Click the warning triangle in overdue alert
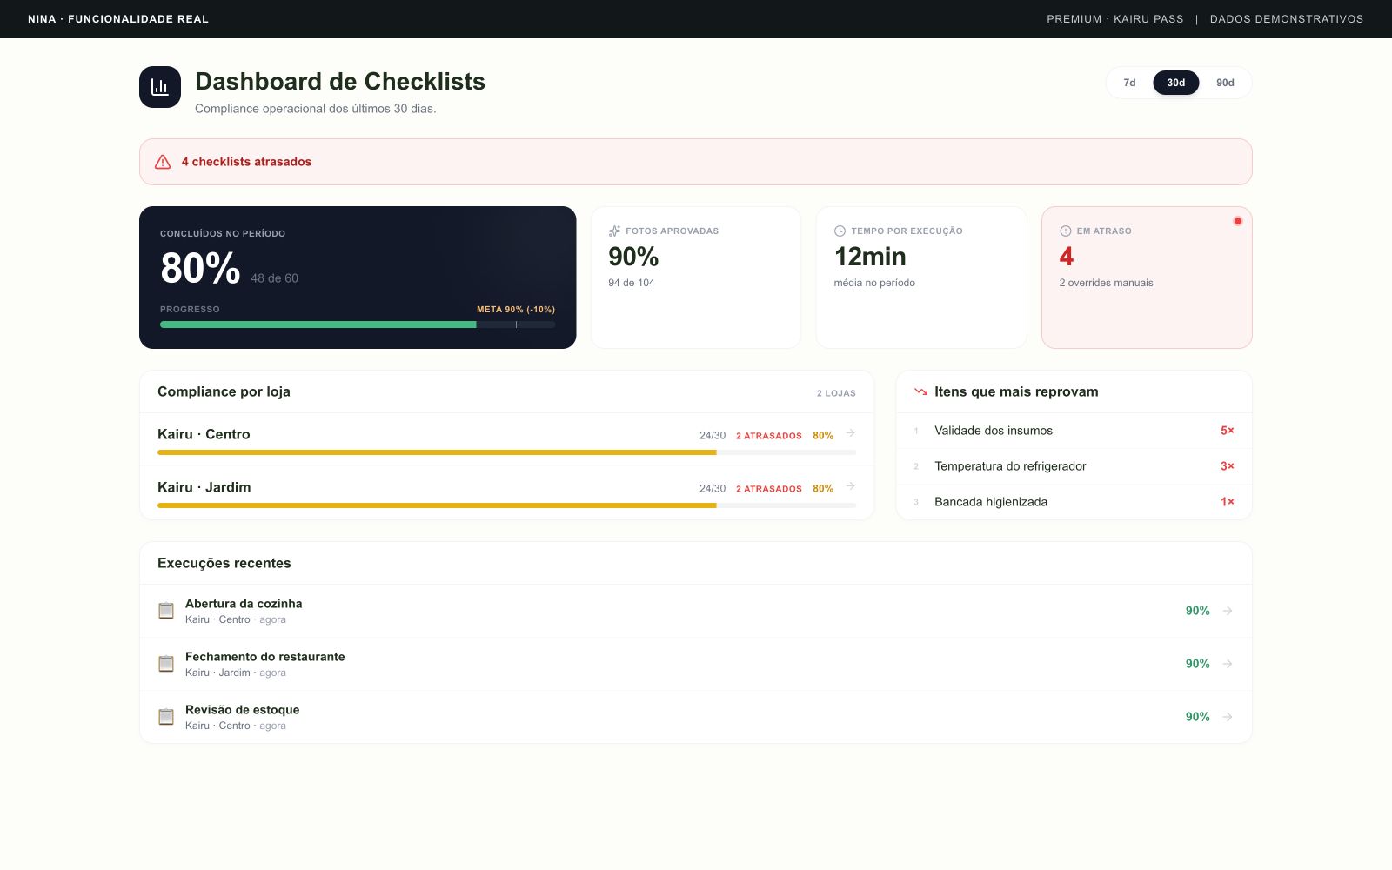 163,162
